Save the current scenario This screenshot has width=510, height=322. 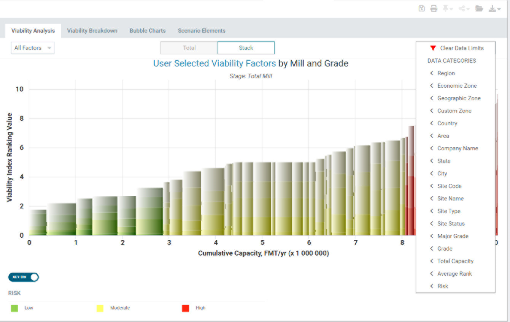[421, 8]
